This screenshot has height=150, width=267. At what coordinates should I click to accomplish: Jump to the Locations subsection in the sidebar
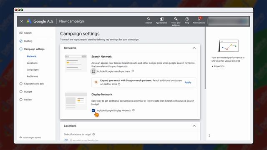[32, 63]
